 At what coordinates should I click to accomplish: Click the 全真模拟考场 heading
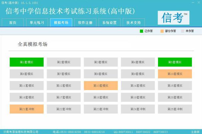coord(32,44)
